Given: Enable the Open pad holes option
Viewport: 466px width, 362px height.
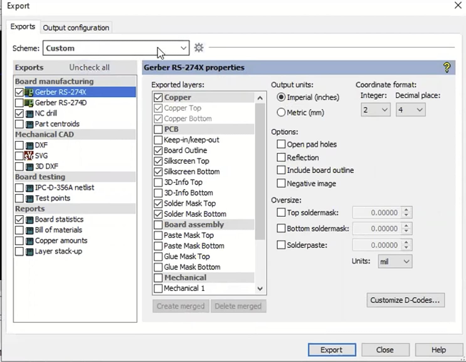Looking at the screenshot, I should 281,144.
